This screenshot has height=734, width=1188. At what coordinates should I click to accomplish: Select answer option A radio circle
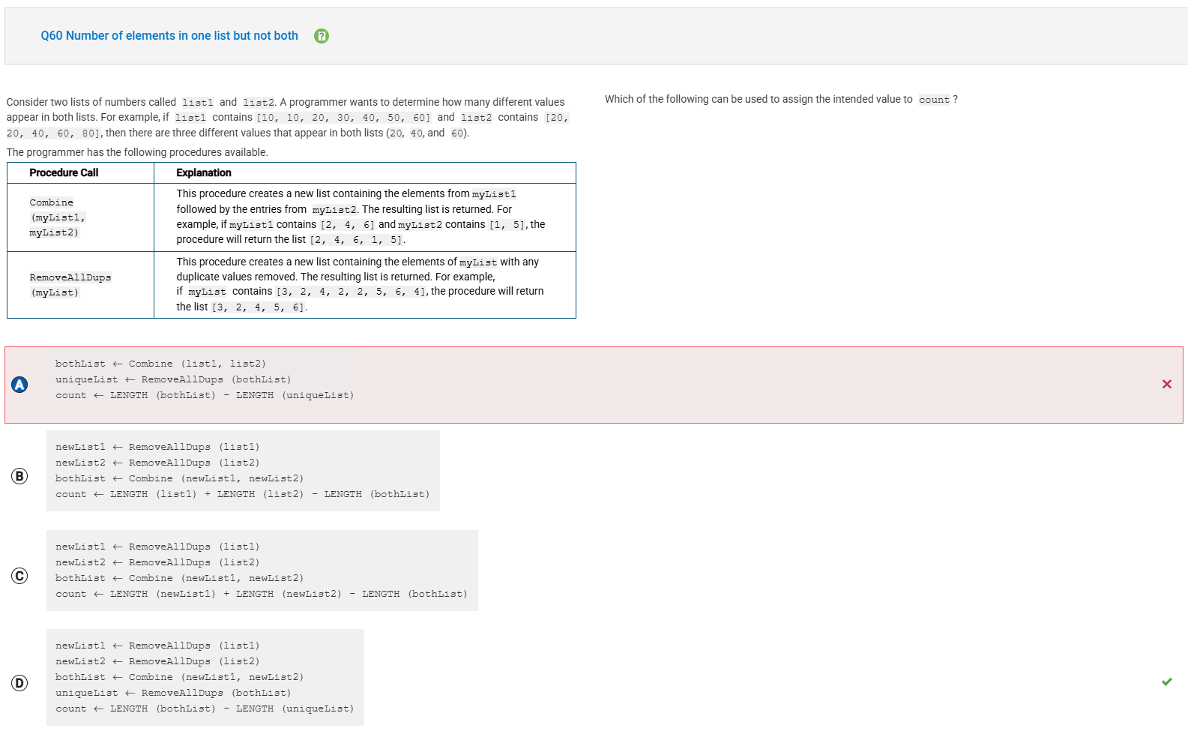(19, 385)
